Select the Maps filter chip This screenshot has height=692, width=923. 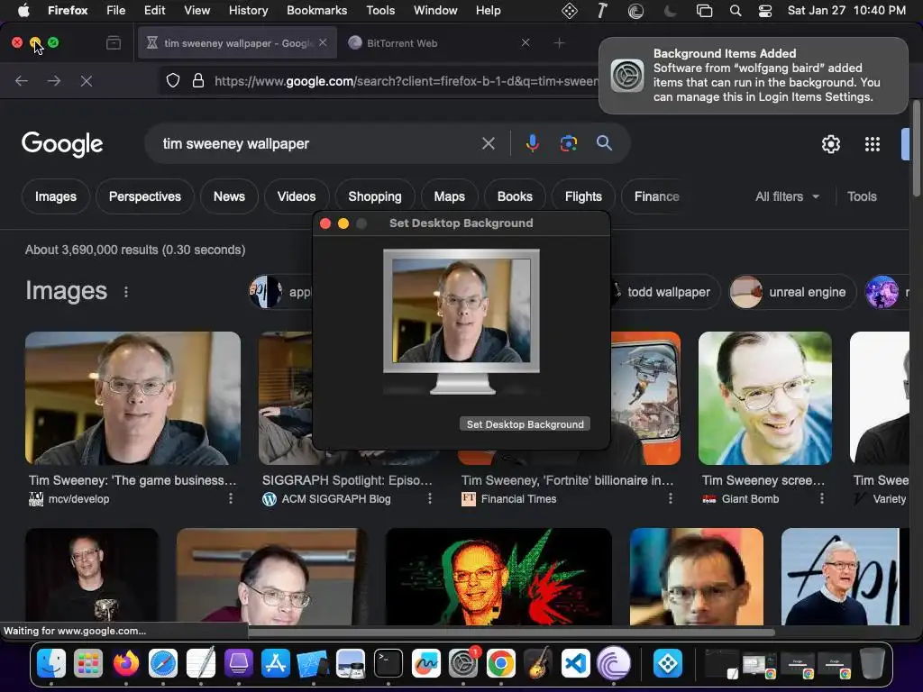[449, 196]
